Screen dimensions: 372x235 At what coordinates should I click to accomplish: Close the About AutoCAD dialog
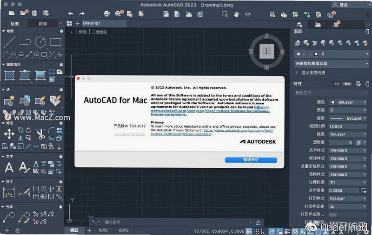[x=78, y=78]
